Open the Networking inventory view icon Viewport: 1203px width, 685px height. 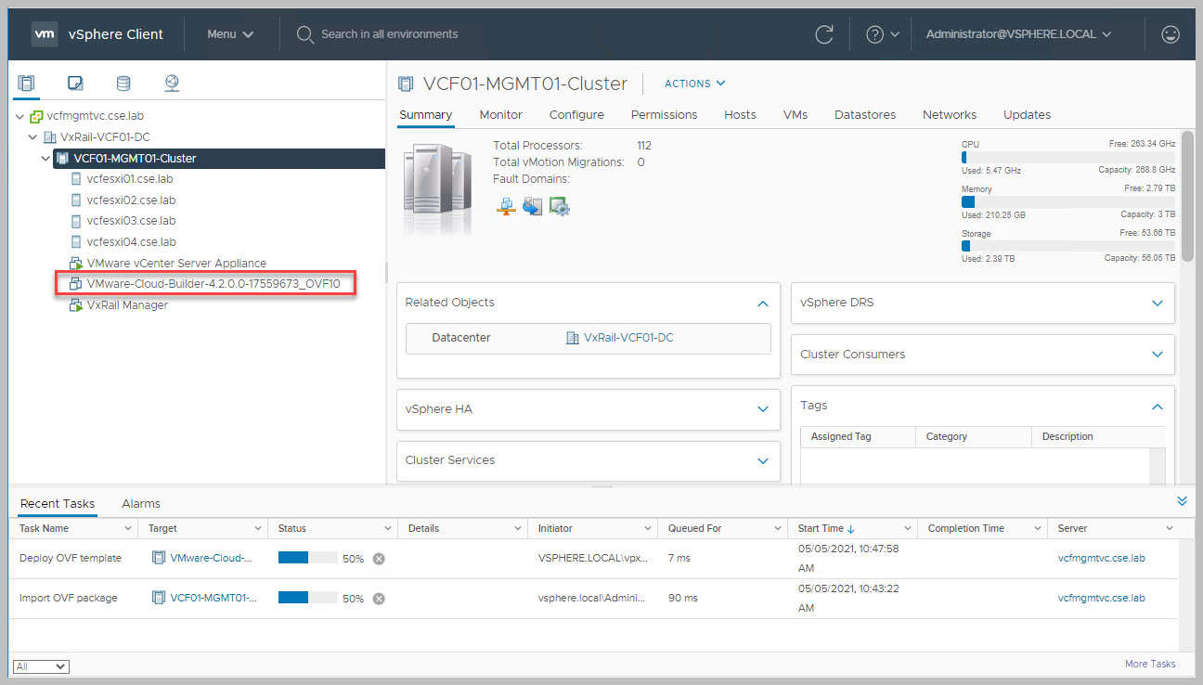[172, 84]
